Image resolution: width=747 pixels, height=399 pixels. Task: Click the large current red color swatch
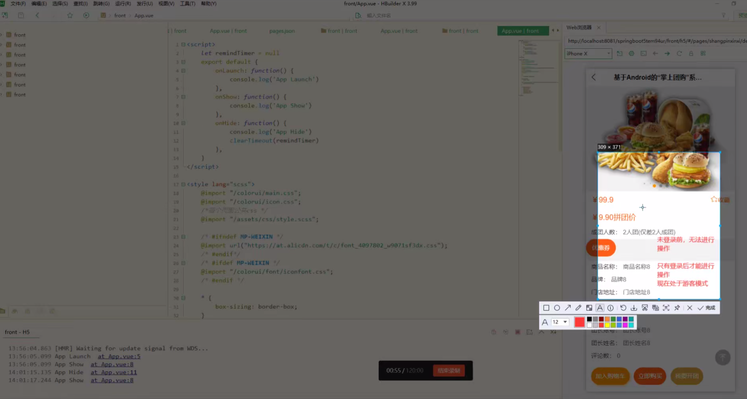coord(579,322)
